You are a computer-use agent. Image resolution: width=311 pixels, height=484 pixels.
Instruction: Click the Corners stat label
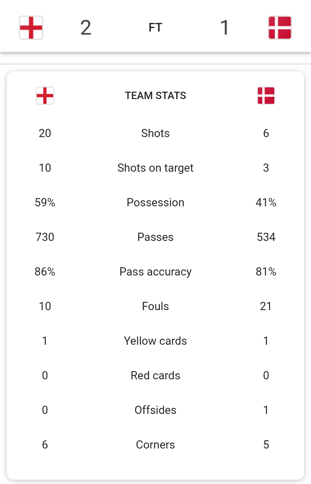pyautogui.click(x=155, y=445)
